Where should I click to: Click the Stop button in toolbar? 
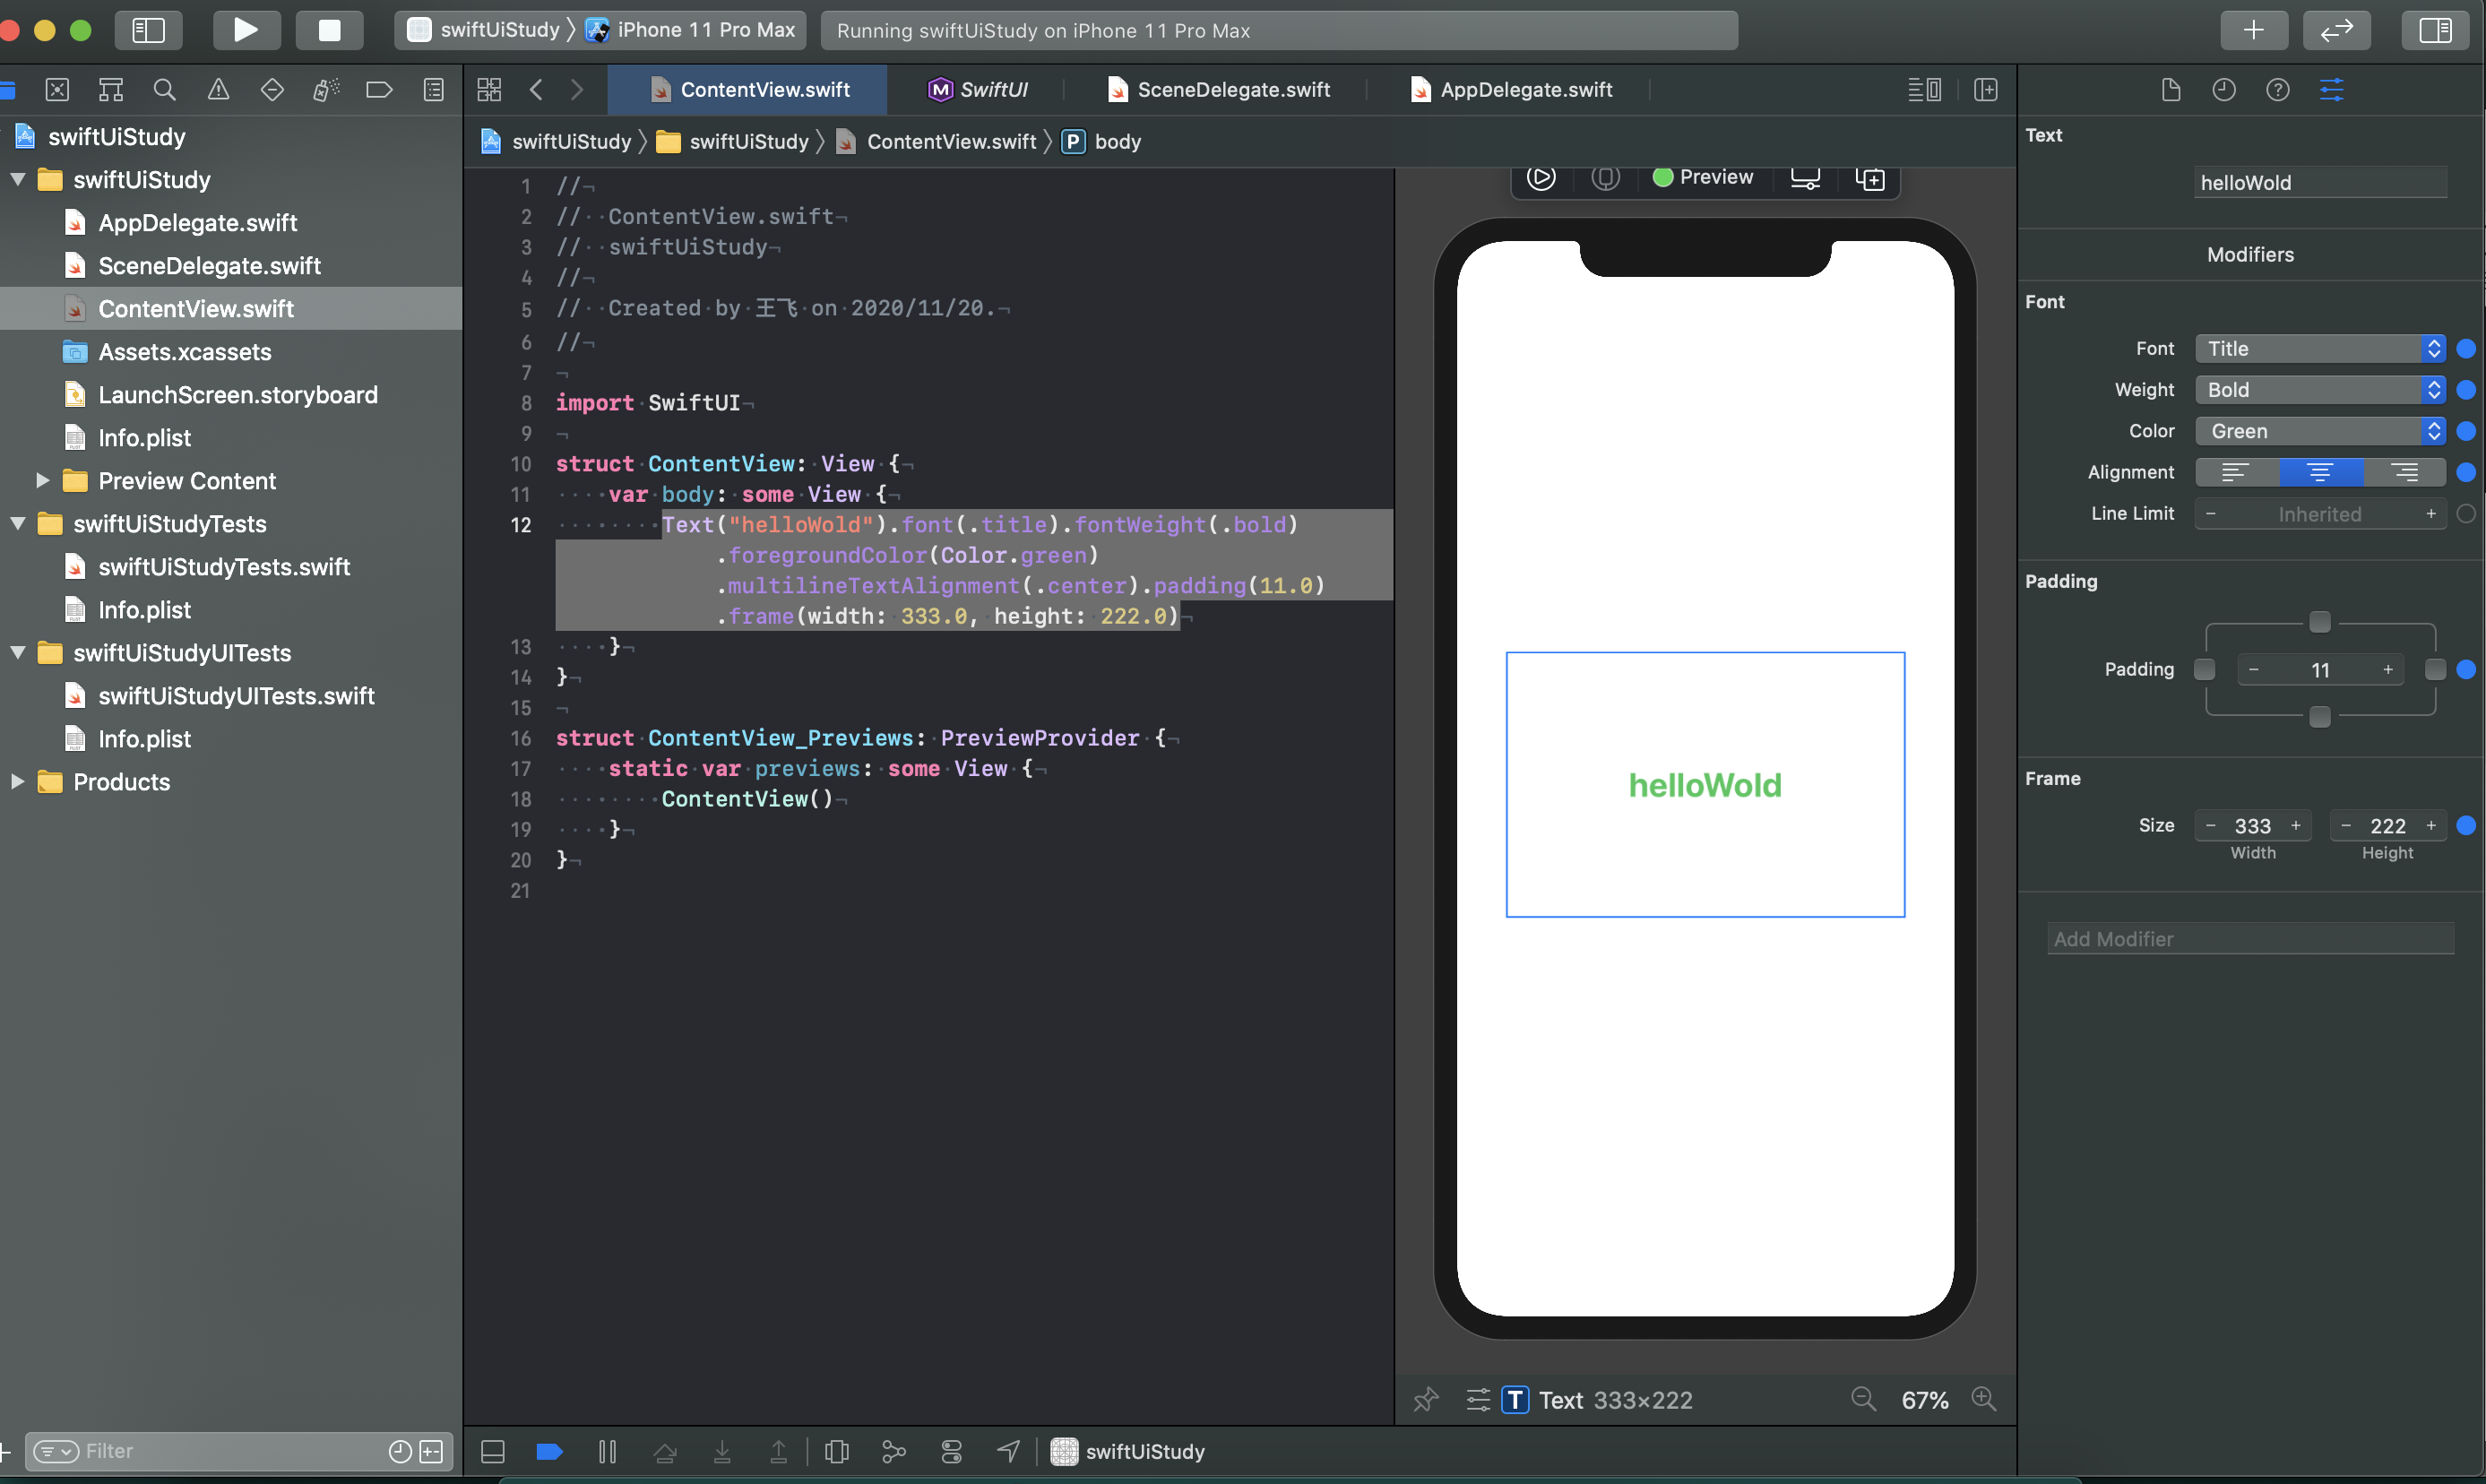pos(329,30)
